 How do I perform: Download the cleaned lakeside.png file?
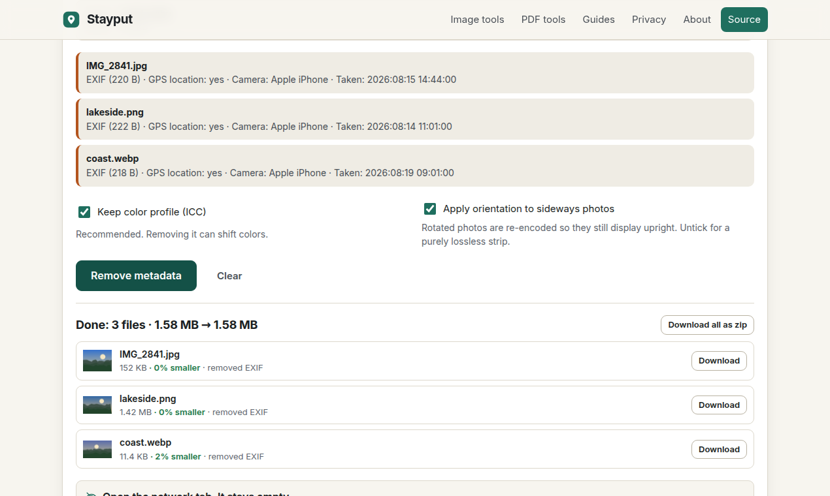click(719, 405)
